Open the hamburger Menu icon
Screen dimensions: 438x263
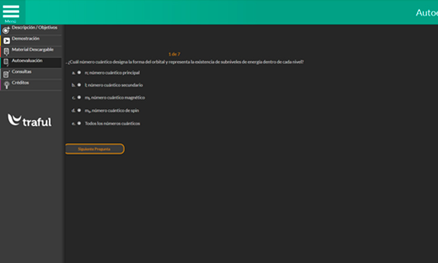11,12
